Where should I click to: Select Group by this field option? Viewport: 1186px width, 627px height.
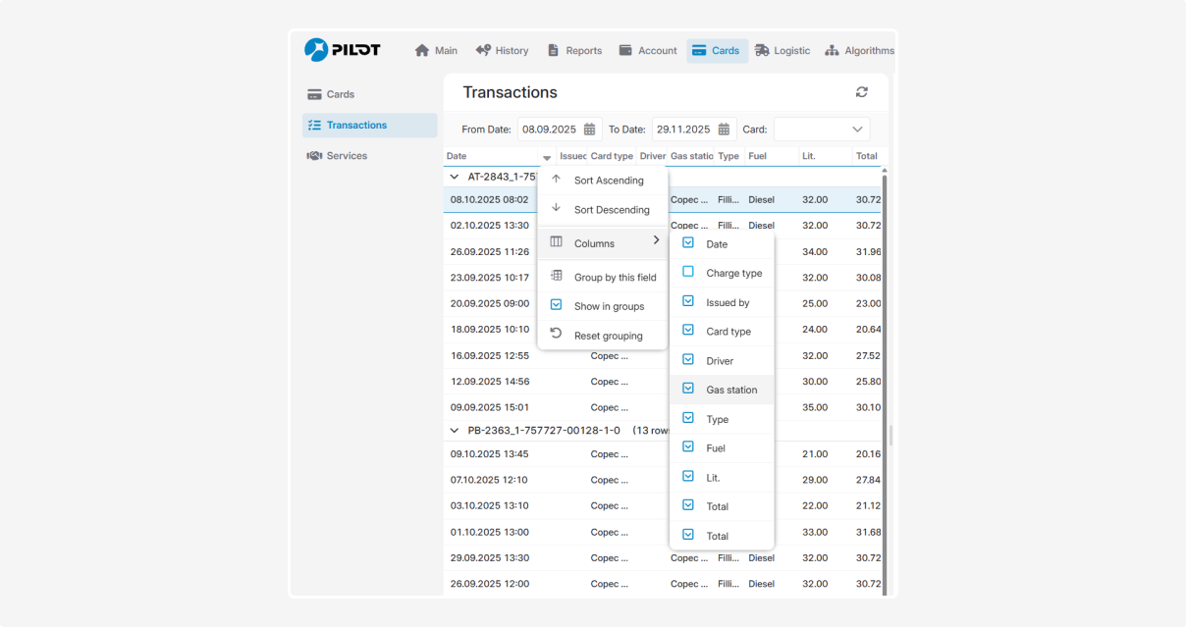click(x=615, y=278)
